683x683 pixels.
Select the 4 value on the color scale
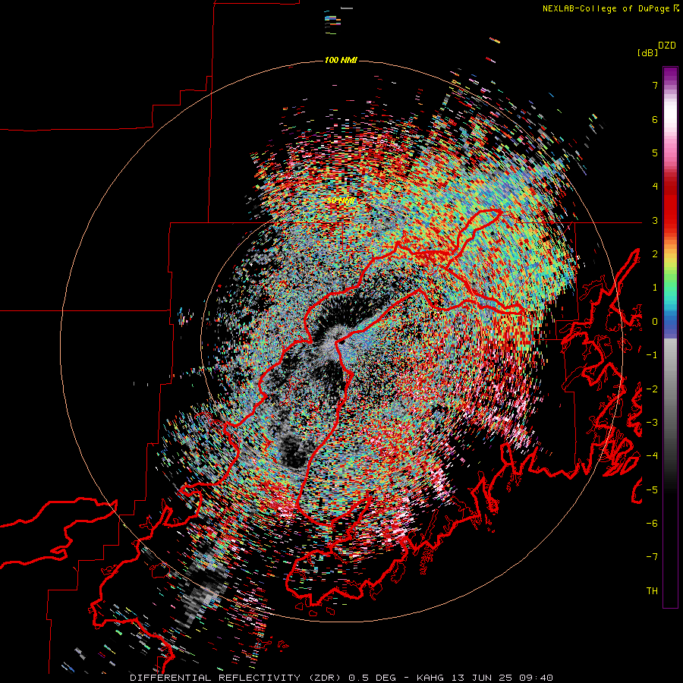[x=655, y=187]
